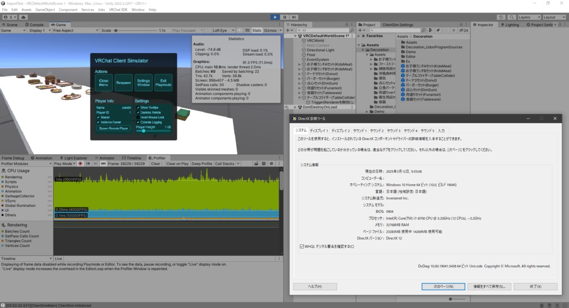Open the cloud services icon
The height and width of the screenshot is (308, 569).
23,17
